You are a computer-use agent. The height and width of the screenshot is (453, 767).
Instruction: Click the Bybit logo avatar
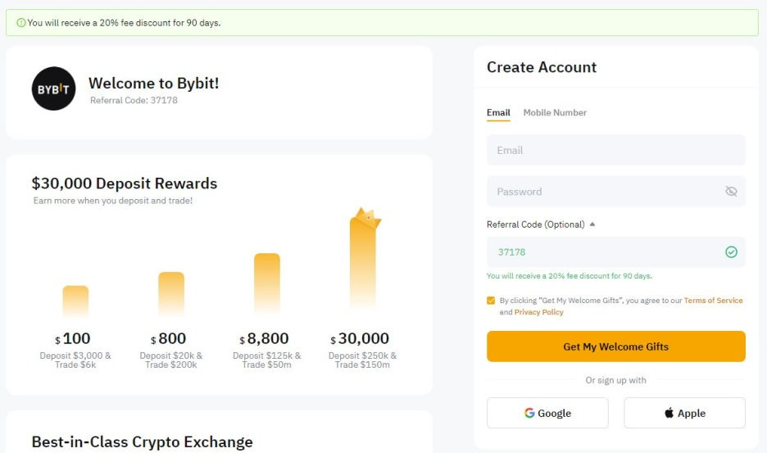pos(54,88)
